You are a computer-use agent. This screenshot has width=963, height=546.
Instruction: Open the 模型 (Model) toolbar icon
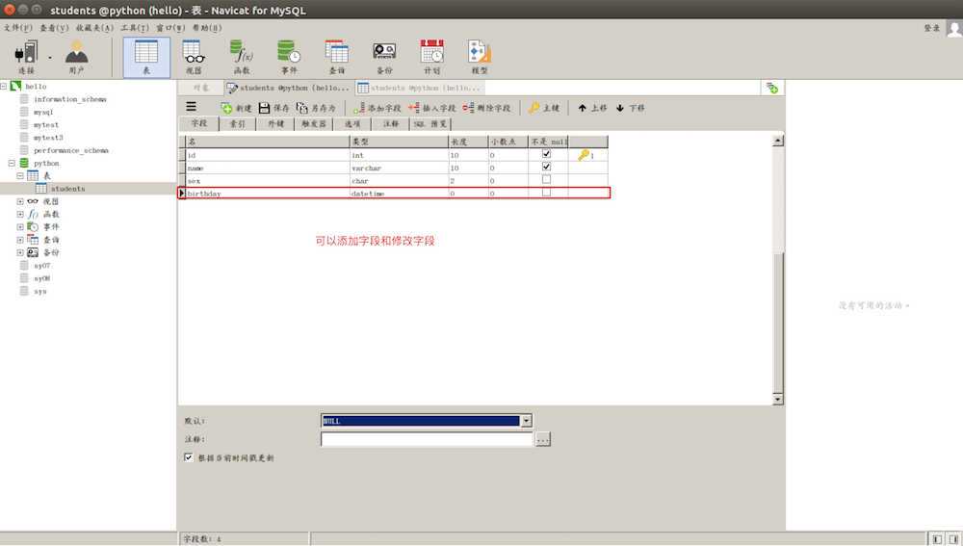[x=480, y=56]
